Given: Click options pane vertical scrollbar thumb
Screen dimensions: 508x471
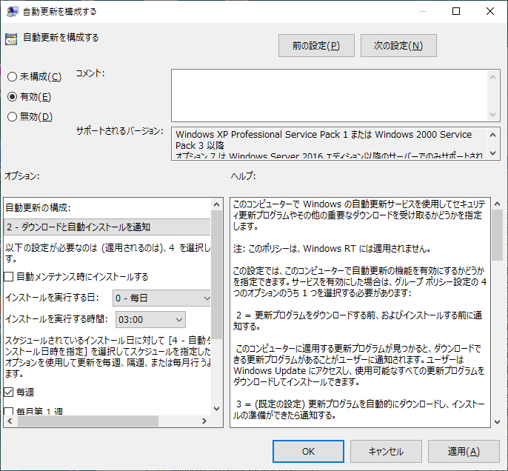Looking at the screenshot, I should pos(217,275).
